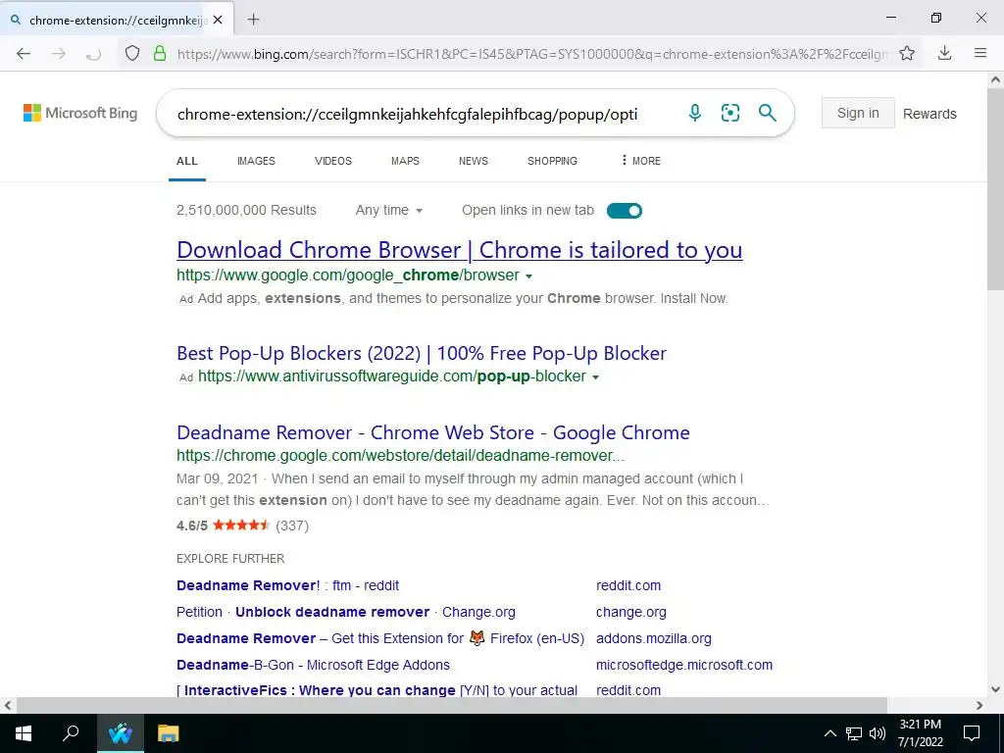Open Deadname Remover! ftm reddit link
Image resolution: width=1004 pixels, height=753 pixels.
point(287,585)
